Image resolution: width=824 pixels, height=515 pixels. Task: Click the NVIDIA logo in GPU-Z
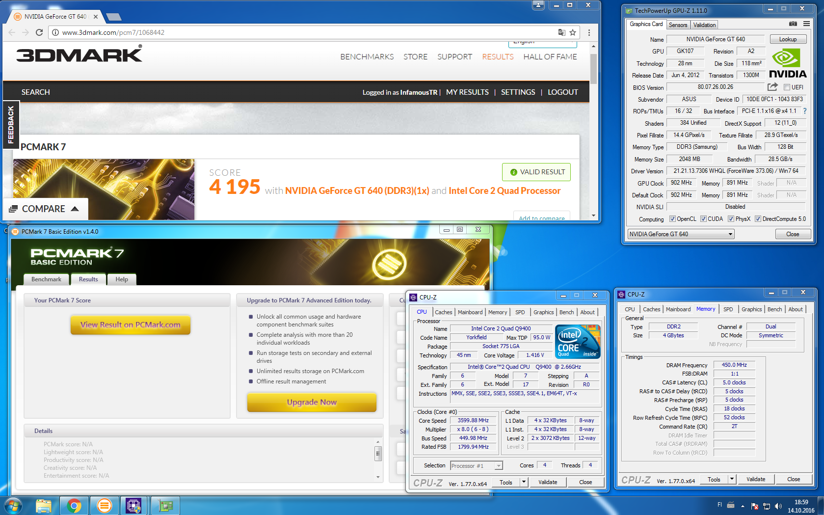tap(787, 63)
